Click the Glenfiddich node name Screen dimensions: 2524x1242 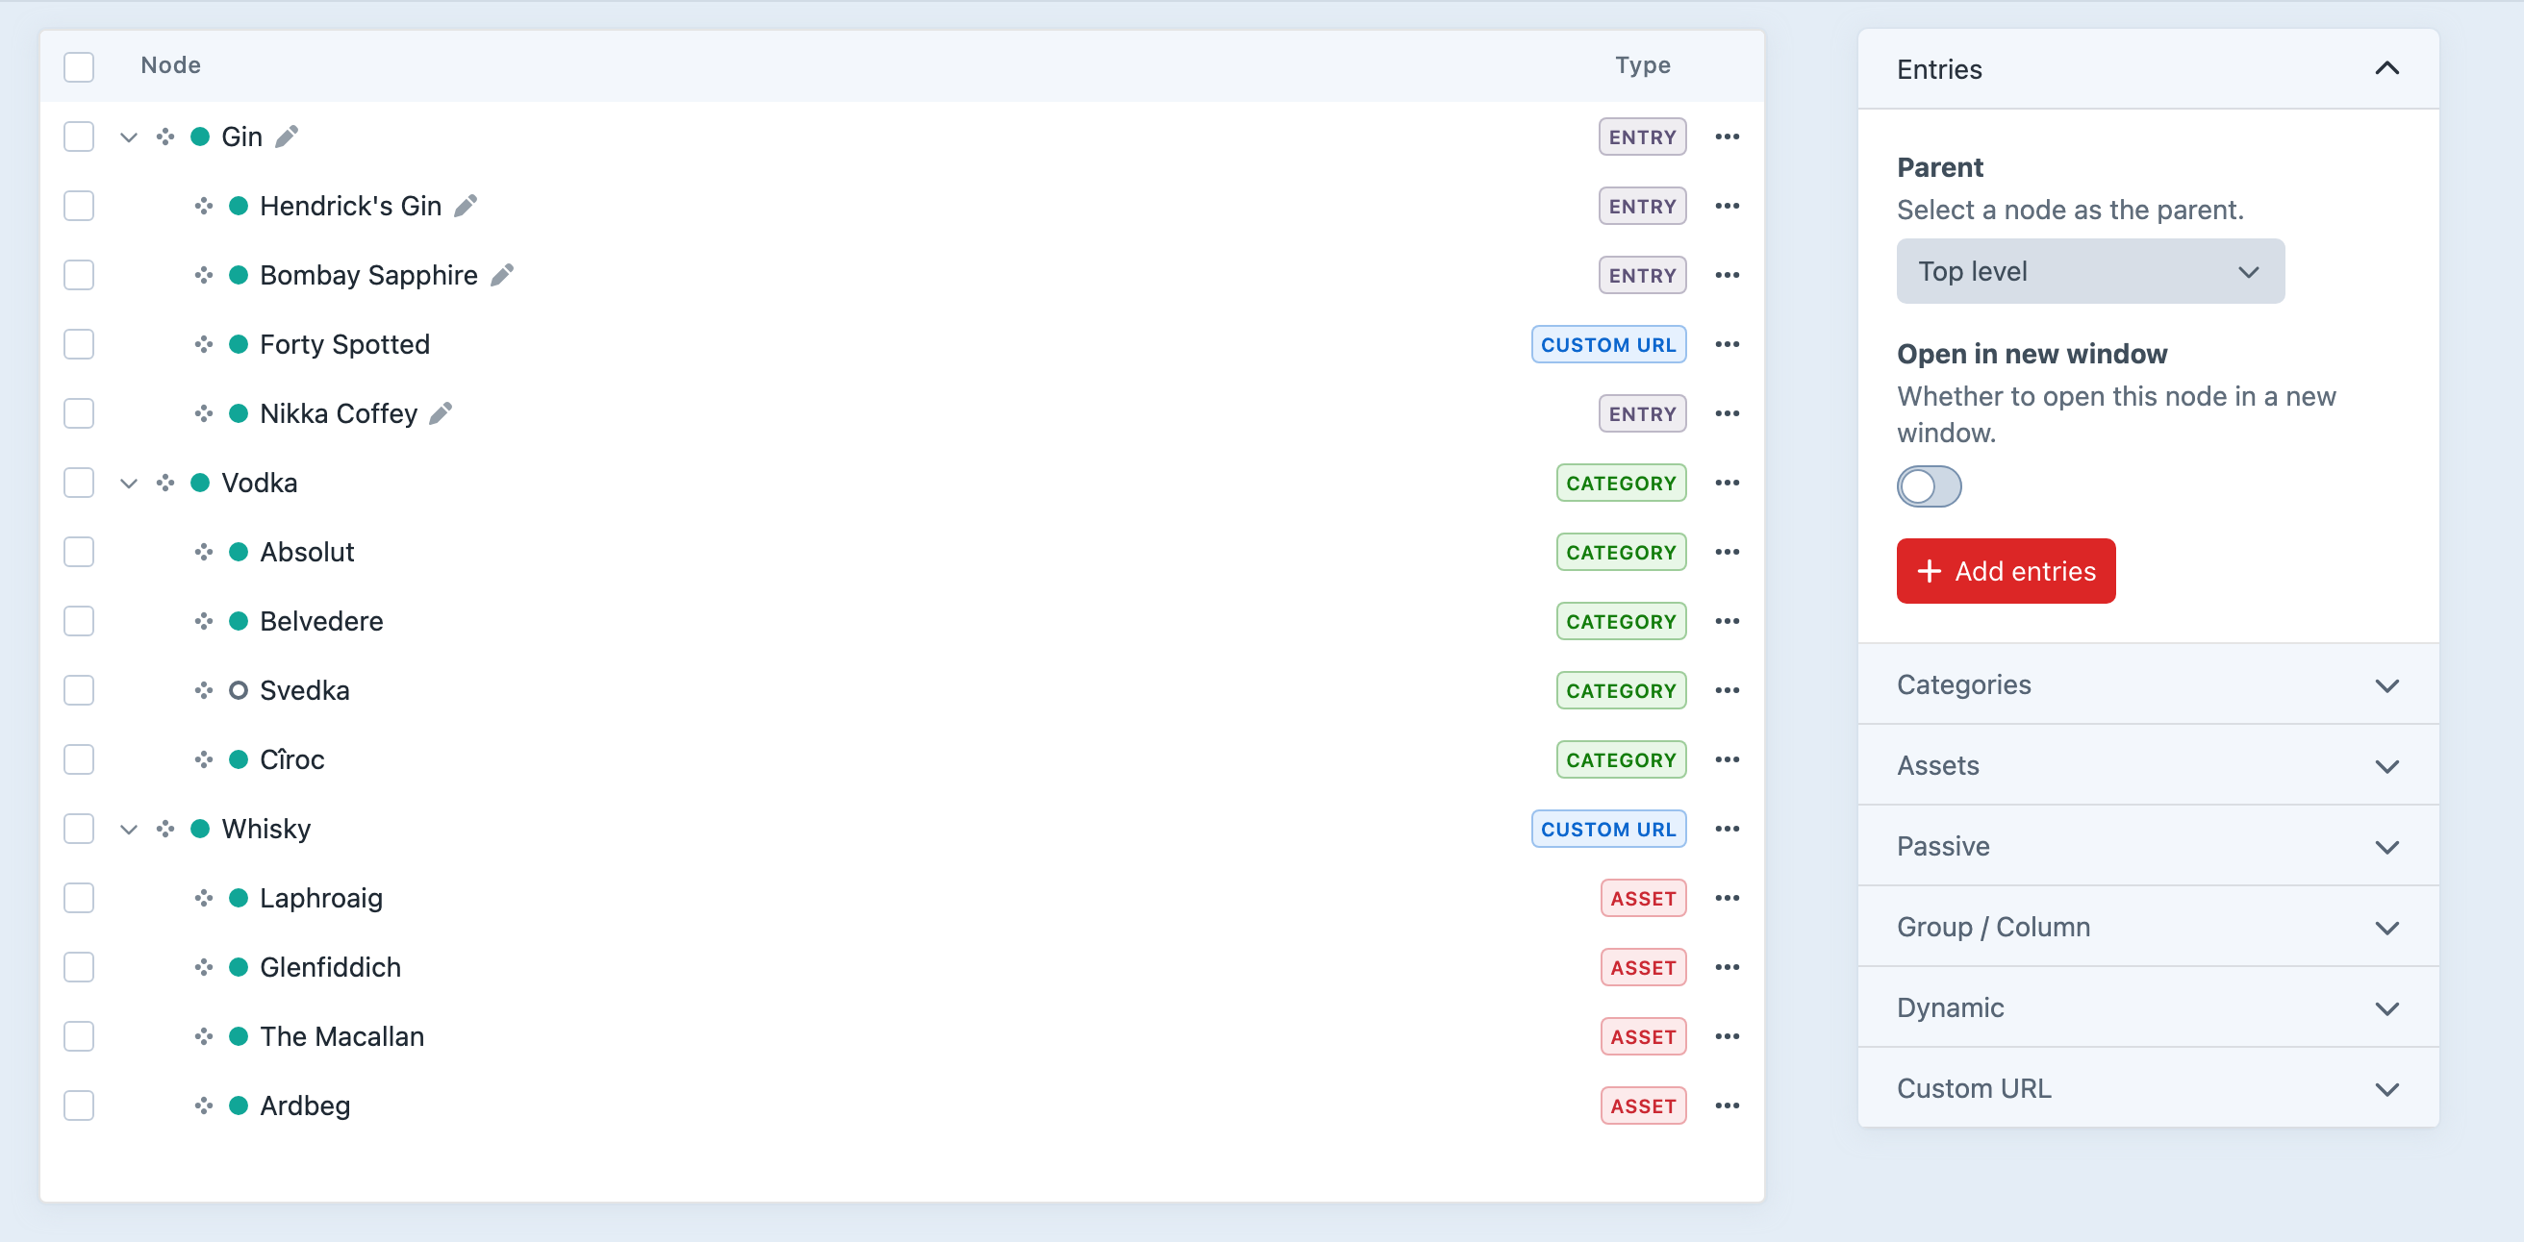click(x=329, y=967)
